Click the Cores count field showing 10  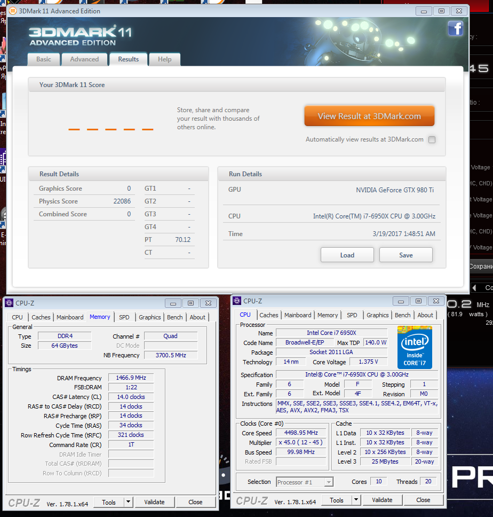(x=379, y=481)
